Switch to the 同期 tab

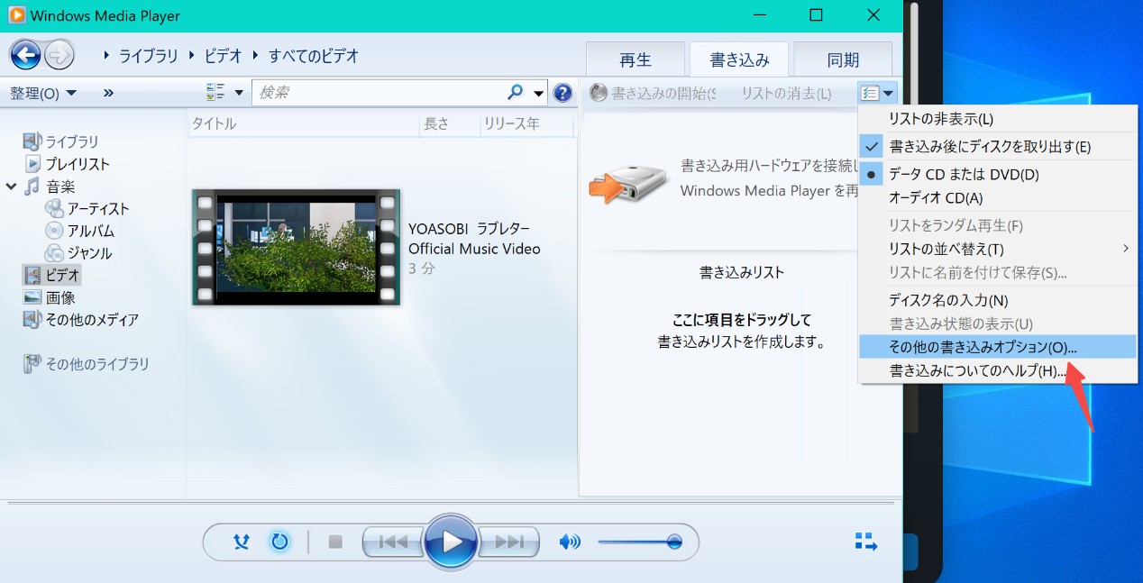(x=843, y=59)
